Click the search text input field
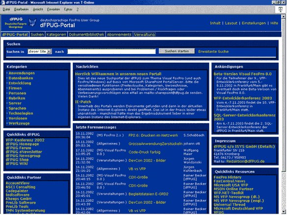Image resolution: width=287 pixels, height=215 pixels. (x=112, y=51)
